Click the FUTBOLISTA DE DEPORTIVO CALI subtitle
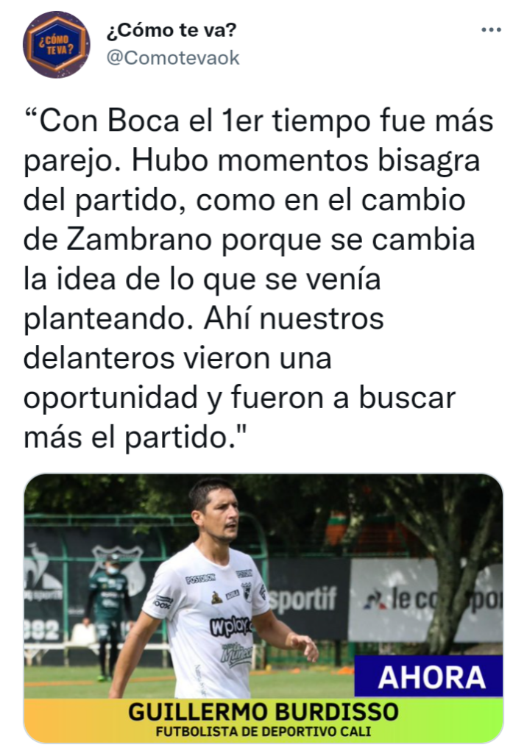 click(x=263, y=732)
